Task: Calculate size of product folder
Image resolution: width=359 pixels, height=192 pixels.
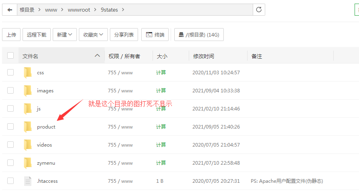Action: click(x=161, y=127)
